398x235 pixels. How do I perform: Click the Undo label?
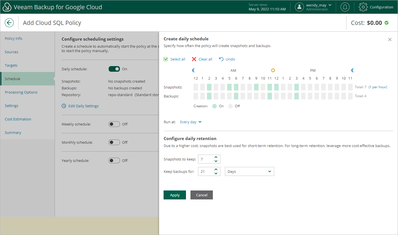[x=231, y=59]
